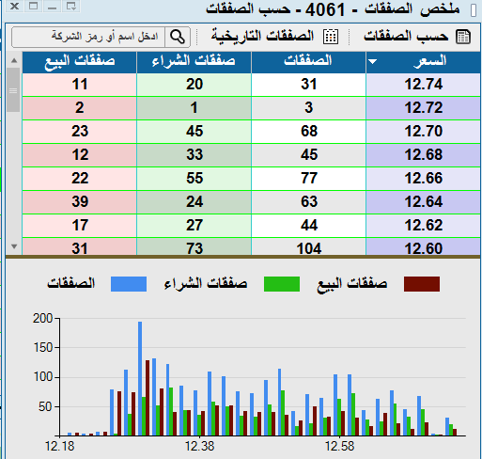Click the scrollbar down arrow

tap(14, 246)
